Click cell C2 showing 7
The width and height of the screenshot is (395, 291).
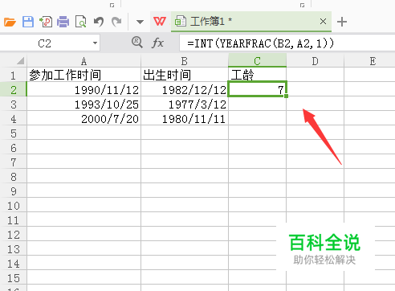pyautogui.click(x=257, y=89)
